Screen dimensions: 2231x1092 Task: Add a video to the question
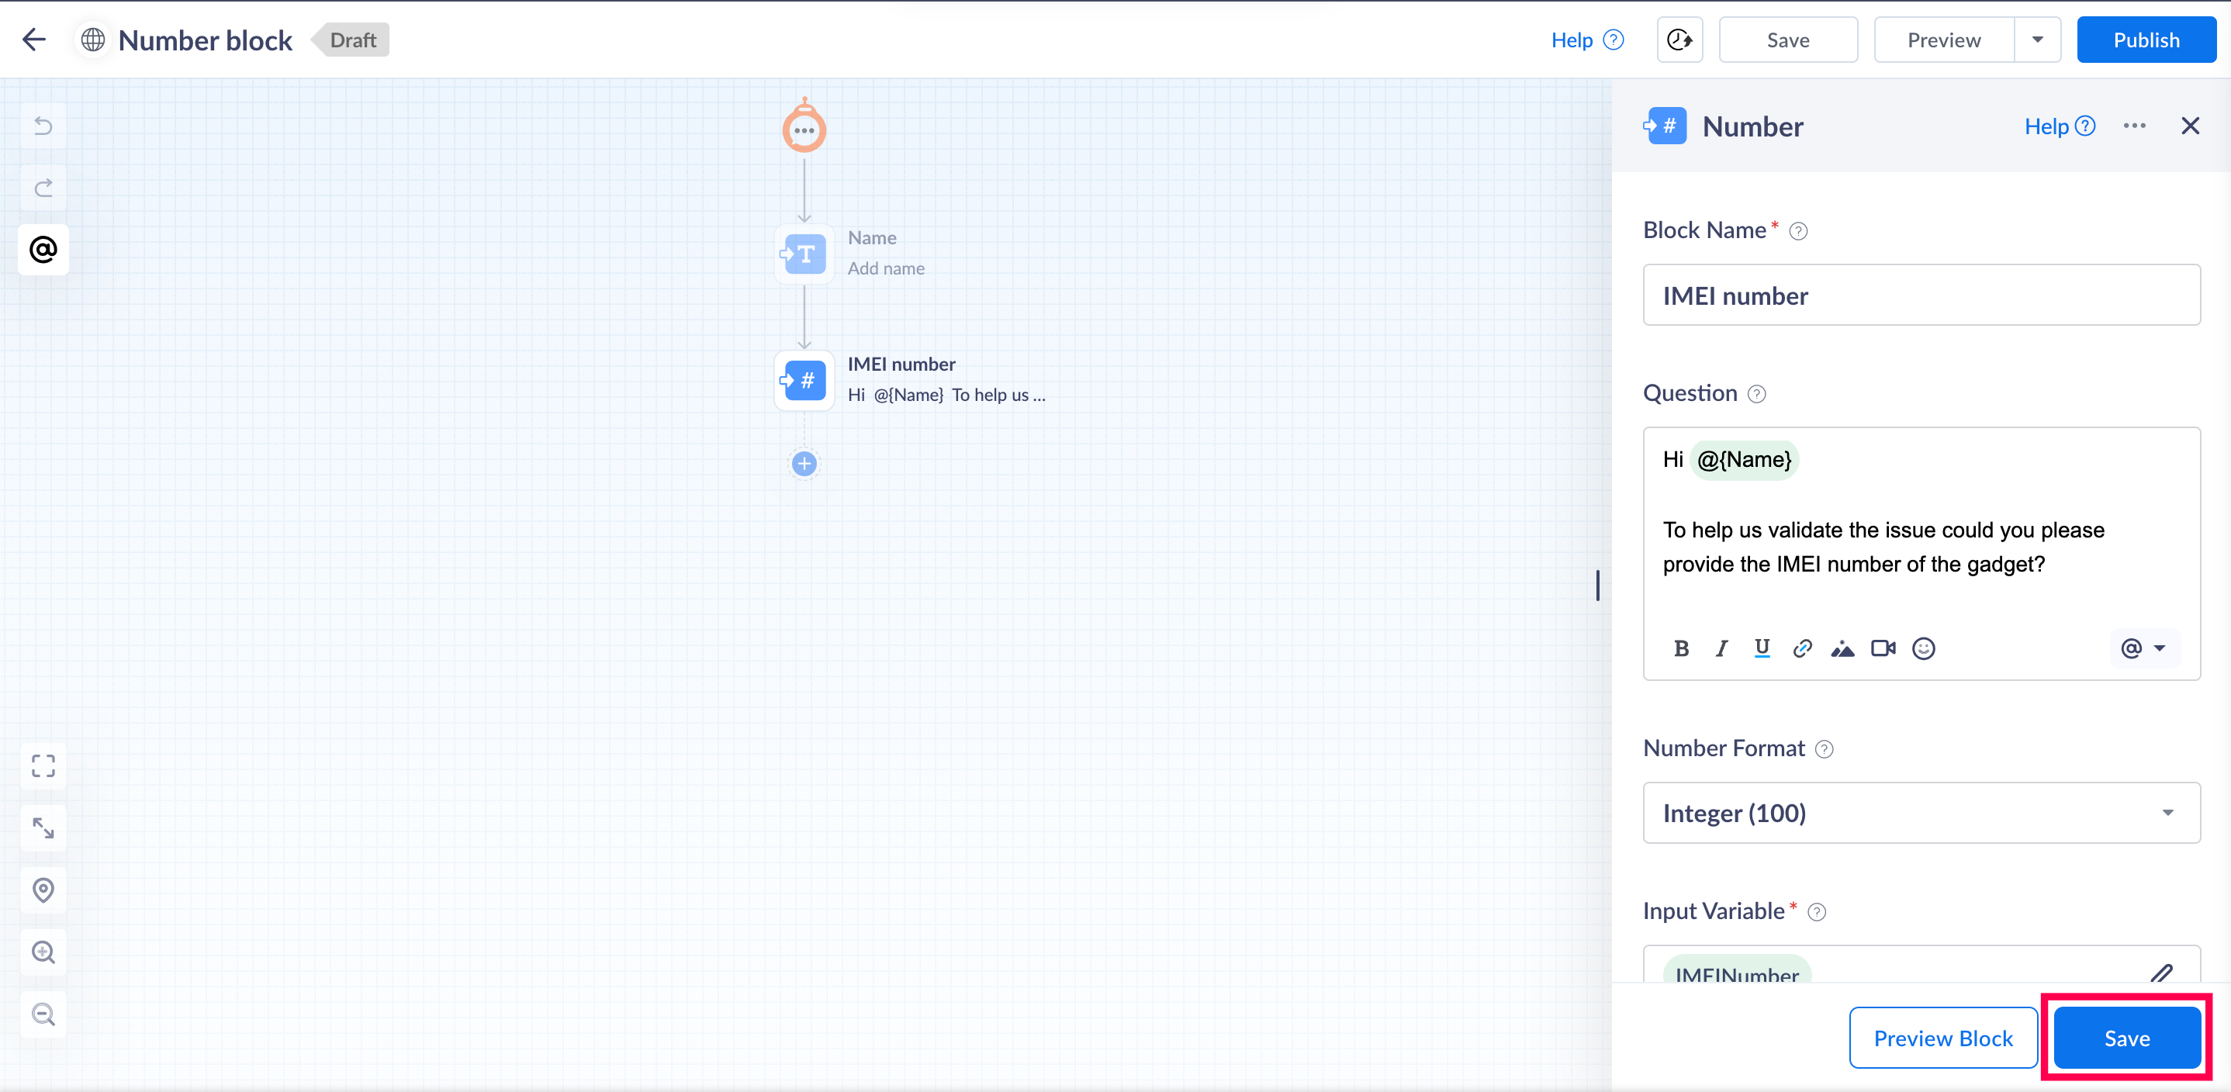pos(1883,648)
